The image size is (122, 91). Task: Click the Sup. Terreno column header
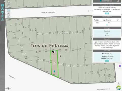(x=107, y=20)
